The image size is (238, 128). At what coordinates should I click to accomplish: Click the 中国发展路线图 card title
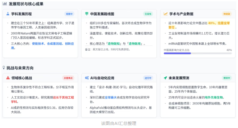102,14
